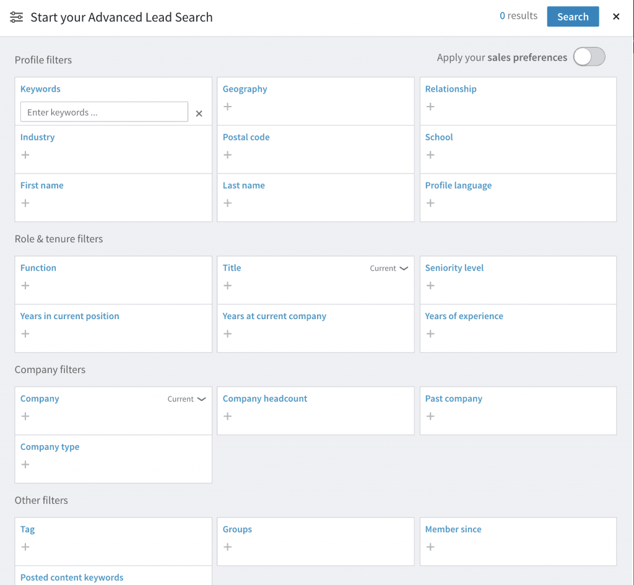Add a Postal code filter using its plus icon
Image resolution: width=634 pixels, height=585 pixels.
coord(227,155)
